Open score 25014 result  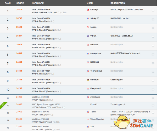(19, 45)
